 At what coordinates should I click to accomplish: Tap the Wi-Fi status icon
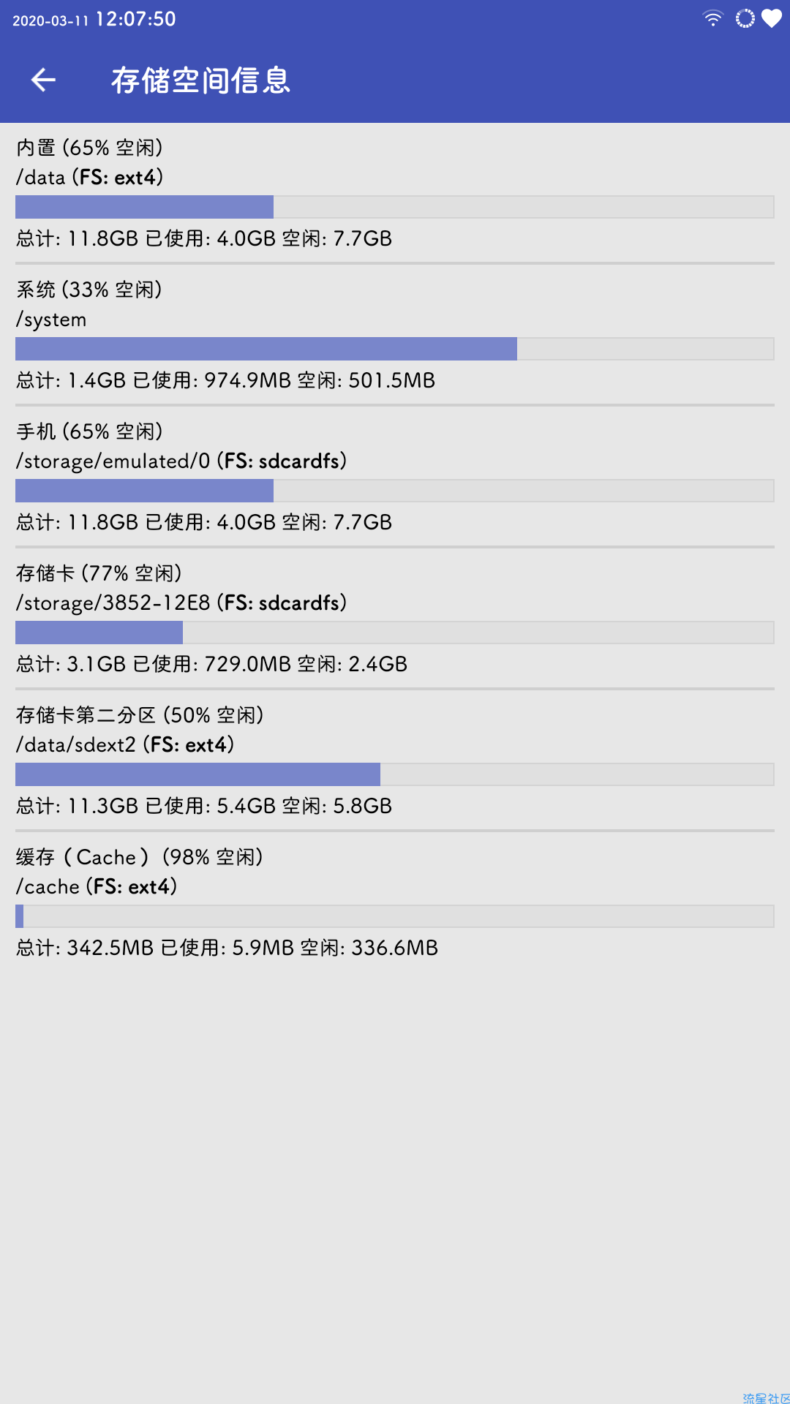tap(712, 18)
